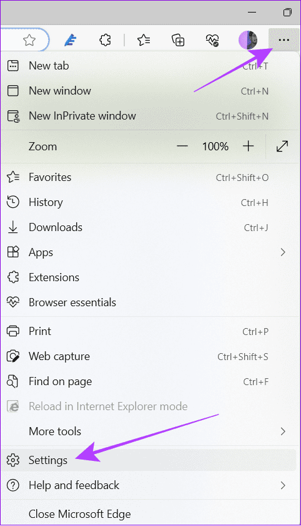Click the three-dot Settings and more button
Image resolution: width=301 pixels, height=526 pixels.
284,40
